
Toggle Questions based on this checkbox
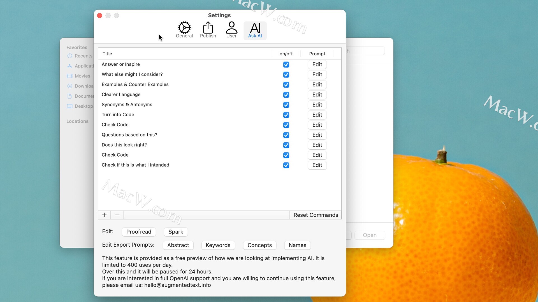coord(286,135)
